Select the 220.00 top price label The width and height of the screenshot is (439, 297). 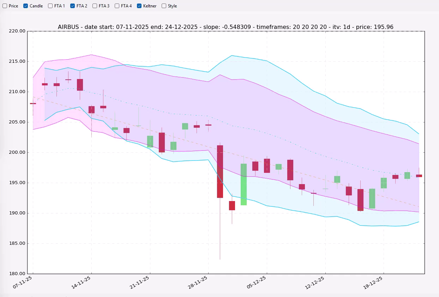(17, 31)
